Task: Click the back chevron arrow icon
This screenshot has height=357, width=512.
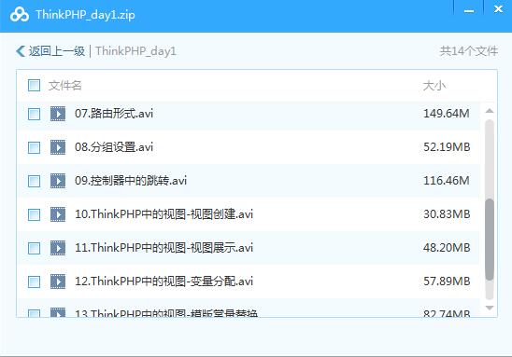Action: (21, 51)
